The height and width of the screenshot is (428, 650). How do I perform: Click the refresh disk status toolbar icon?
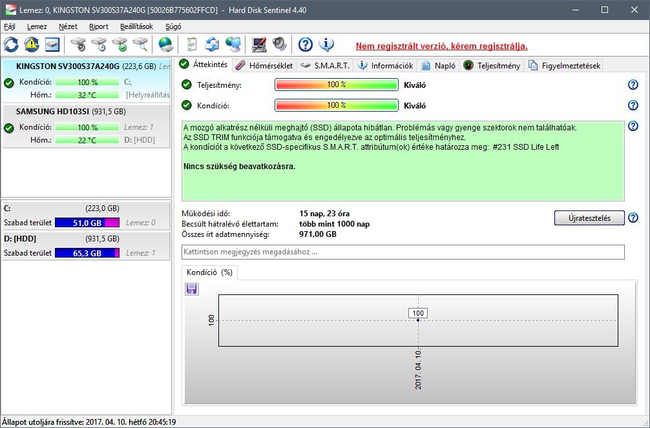tap(11, 45)
